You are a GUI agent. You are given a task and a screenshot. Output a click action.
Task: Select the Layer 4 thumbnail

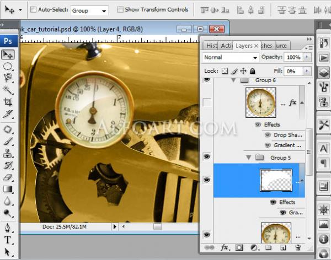276,180
